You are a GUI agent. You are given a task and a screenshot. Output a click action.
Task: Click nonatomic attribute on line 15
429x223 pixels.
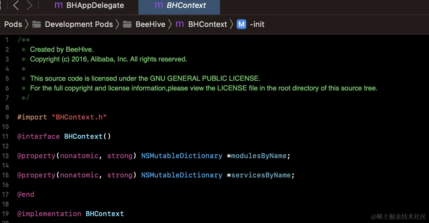click(x=79, y=175)
